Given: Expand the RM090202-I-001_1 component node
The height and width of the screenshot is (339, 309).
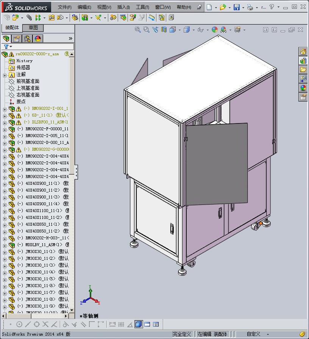Looking at the screenshot, I should pos(5,109).
